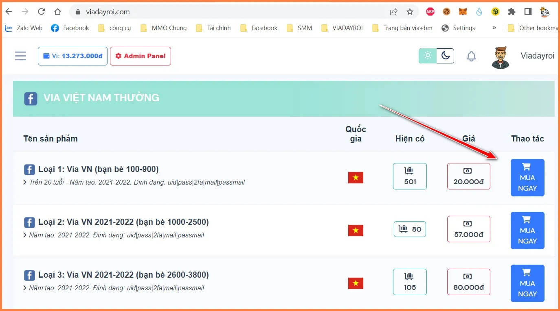Open the first Facebook bookmark with logo
Image resolution: width=560 pixels, height=311 pixels.
coord(70,28)
